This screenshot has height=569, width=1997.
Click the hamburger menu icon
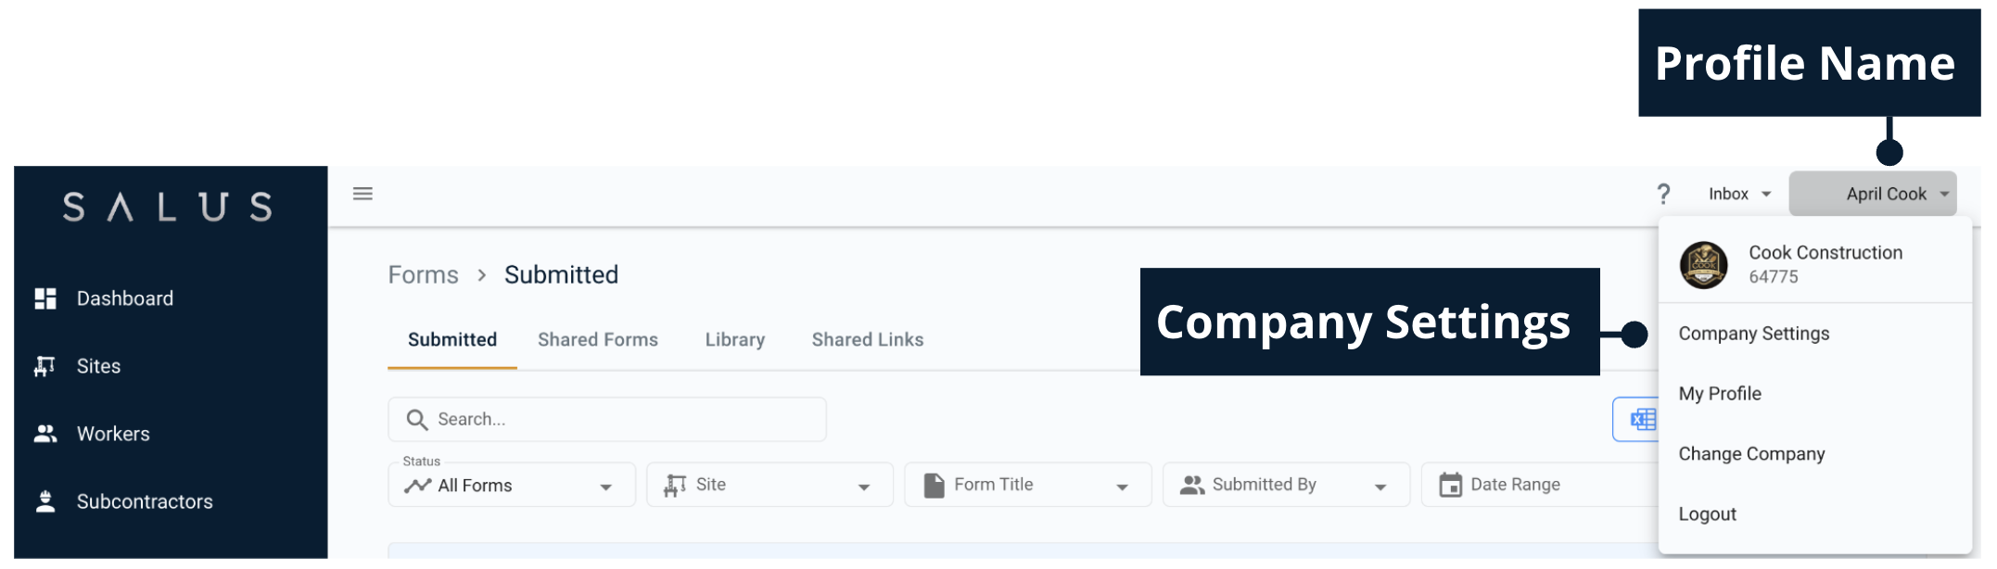pos(363,194)
